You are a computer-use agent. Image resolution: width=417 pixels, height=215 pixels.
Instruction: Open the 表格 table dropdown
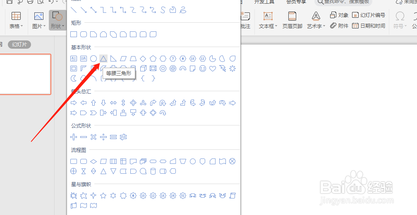tap(16, 20)
